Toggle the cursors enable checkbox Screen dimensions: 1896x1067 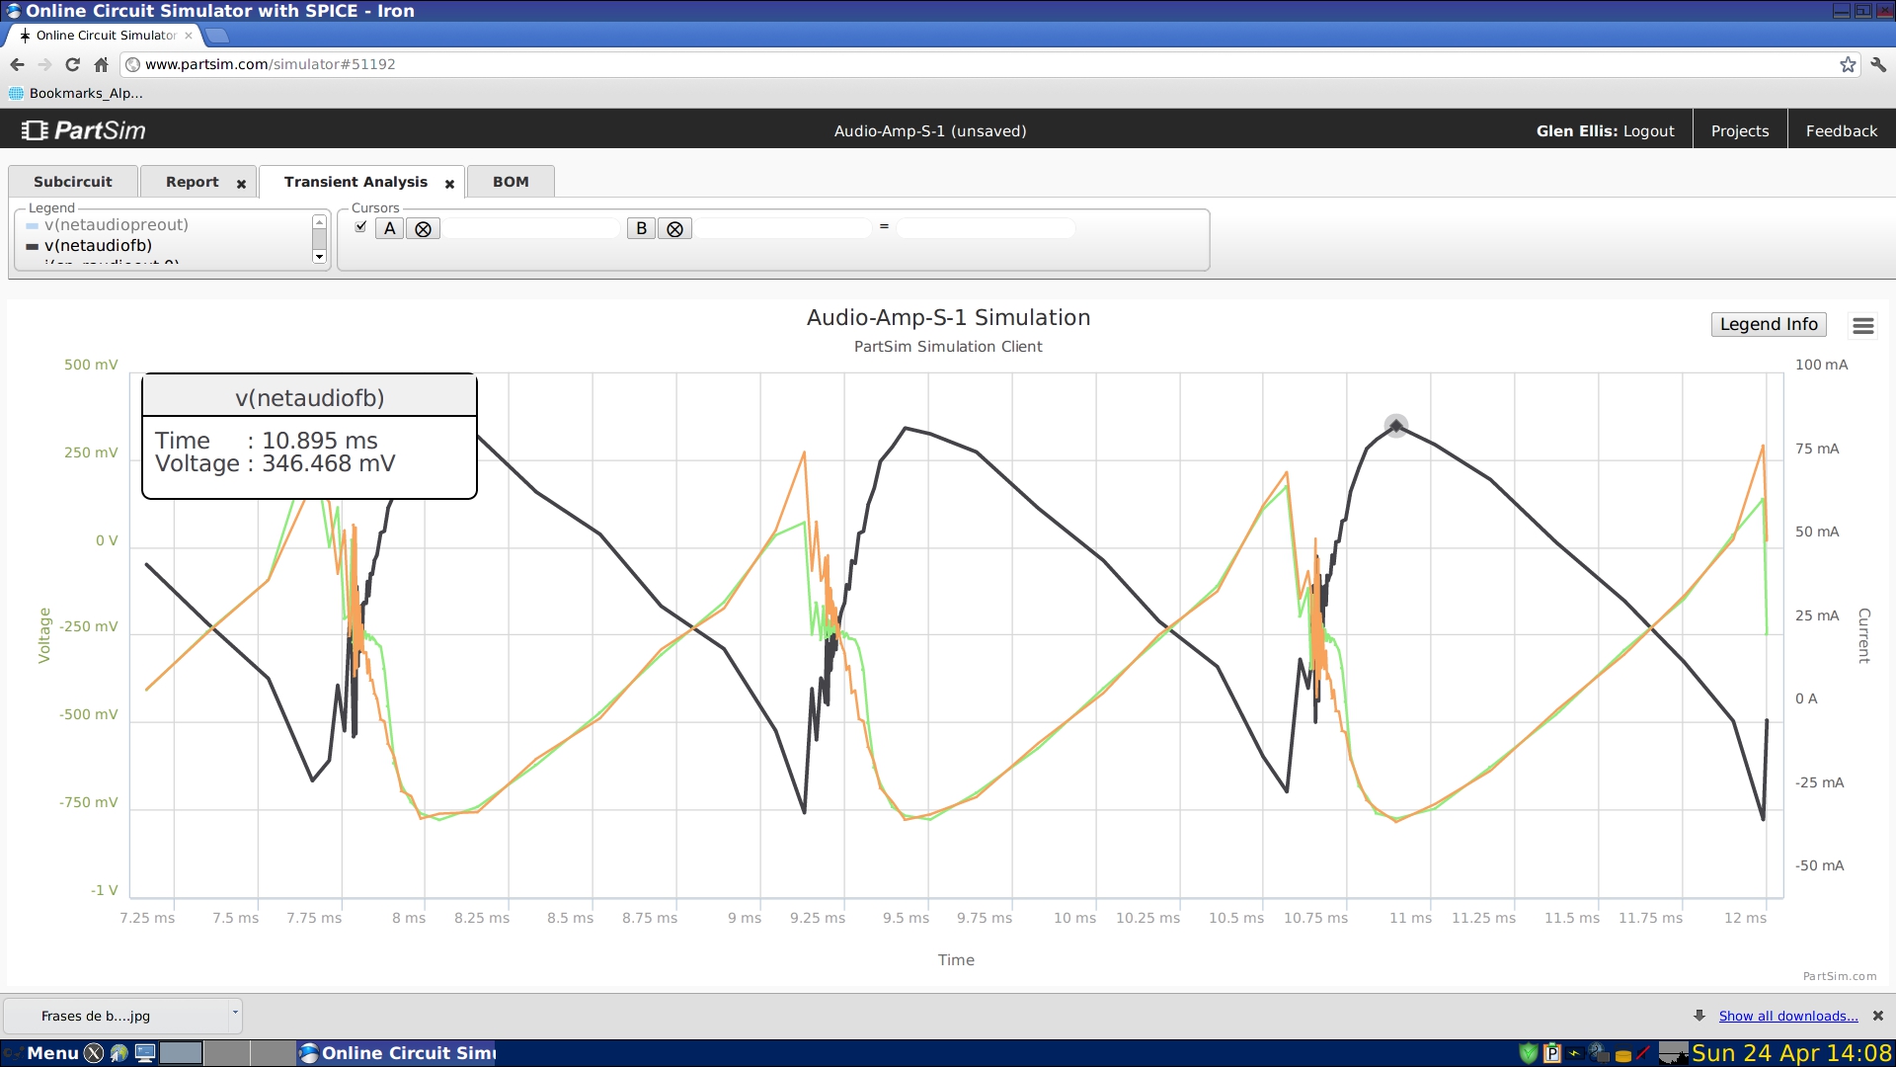(360, 226)
